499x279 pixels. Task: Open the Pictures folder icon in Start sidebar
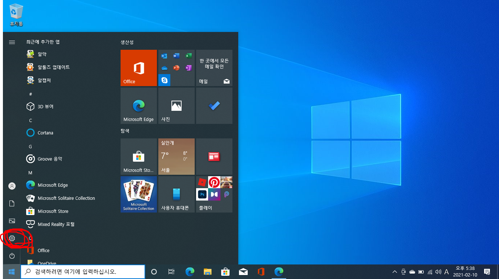pos(12,221)
